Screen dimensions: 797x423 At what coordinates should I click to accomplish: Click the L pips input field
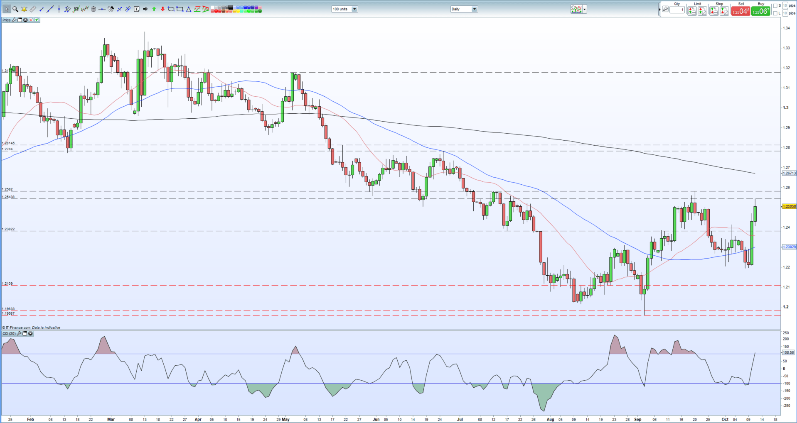[x=785, y=13]
